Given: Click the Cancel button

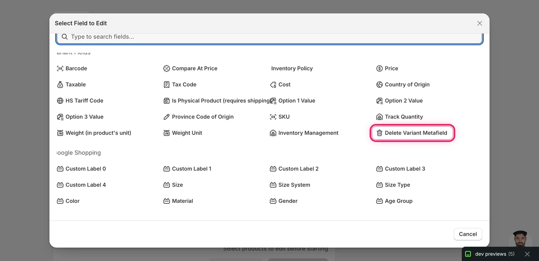Looking at the screenshot, I should click(x=468, y=234).
